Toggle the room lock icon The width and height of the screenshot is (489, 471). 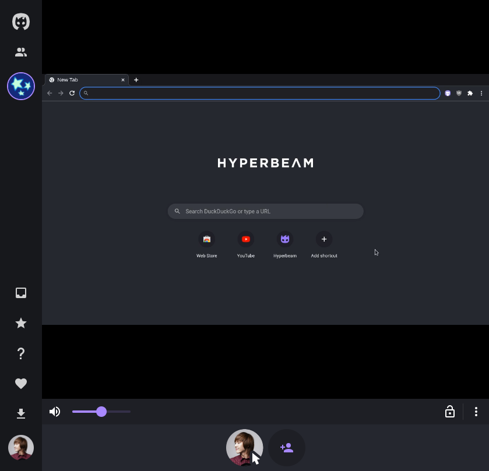pos(450,412)
